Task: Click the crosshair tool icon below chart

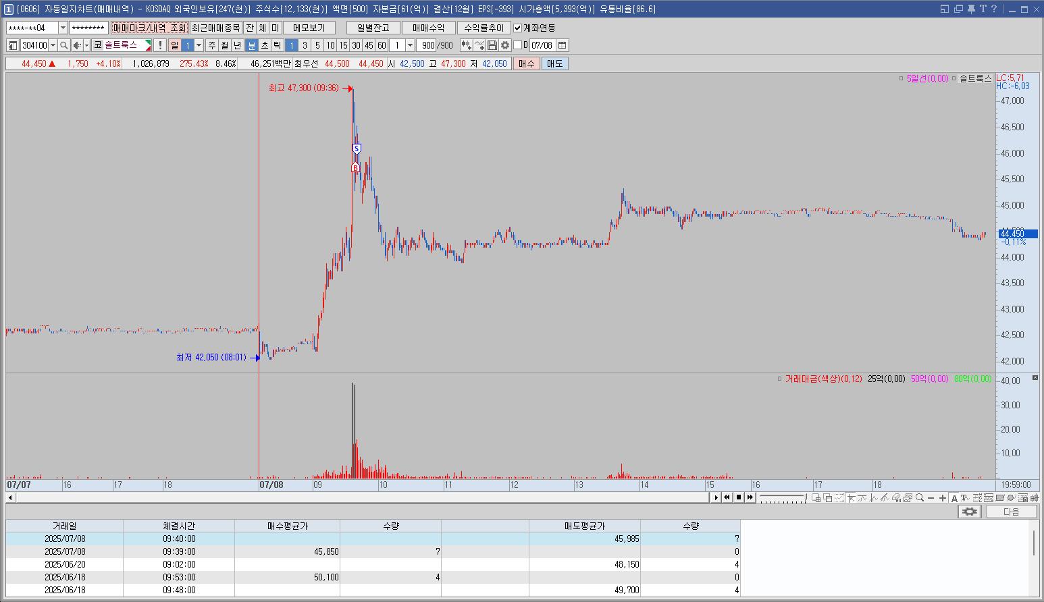Action: pyautogui.click(x=851, y=498)
